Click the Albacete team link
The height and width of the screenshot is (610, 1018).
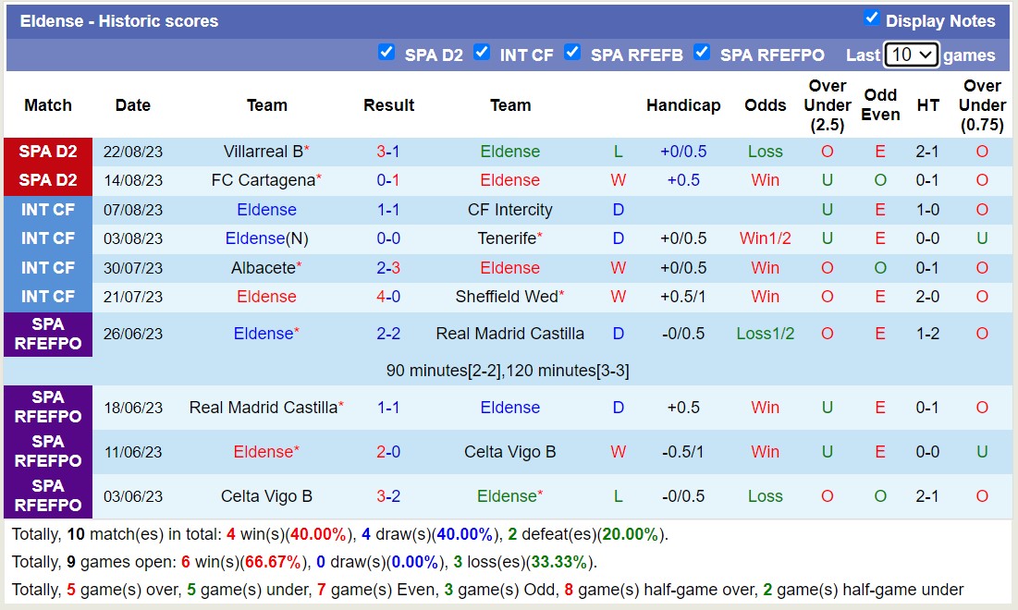point(263,268)
